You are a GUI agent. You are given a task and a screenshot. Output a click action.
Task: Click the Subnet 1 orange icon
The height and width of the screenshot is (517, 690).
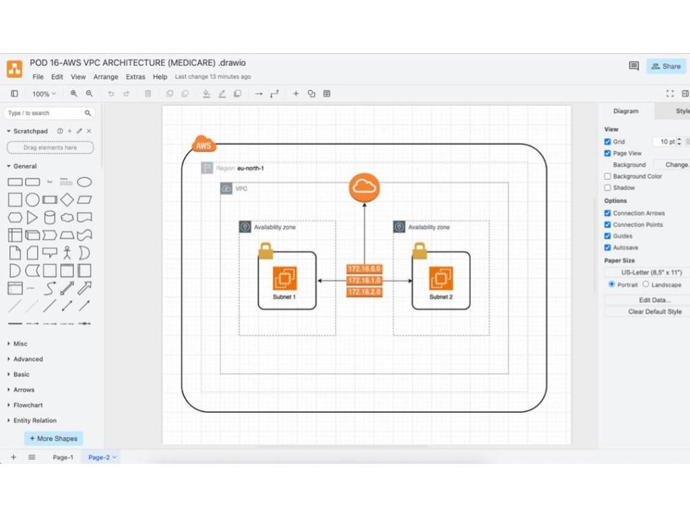click(x=284, y=278)
